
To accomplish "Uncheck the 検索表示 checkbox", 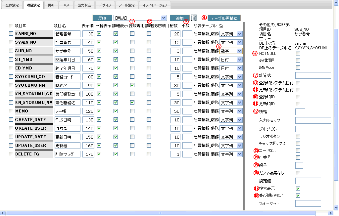I will [x=298, y=189].
